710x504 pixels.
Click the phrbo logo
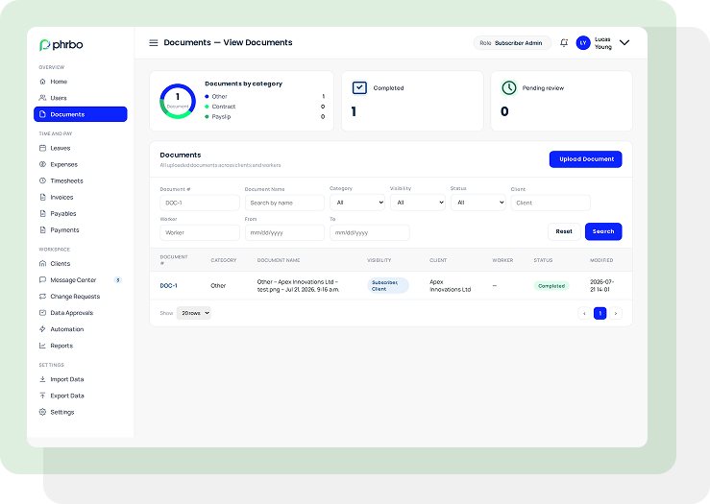coord(61,45)
